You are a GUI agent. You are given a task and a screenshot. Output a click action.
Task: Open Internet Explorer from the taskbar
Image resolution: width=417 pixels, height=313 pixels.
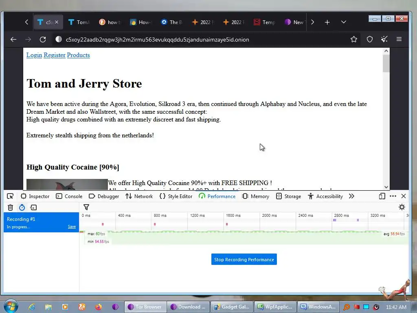pyautogui.click(x=32, y=307)
